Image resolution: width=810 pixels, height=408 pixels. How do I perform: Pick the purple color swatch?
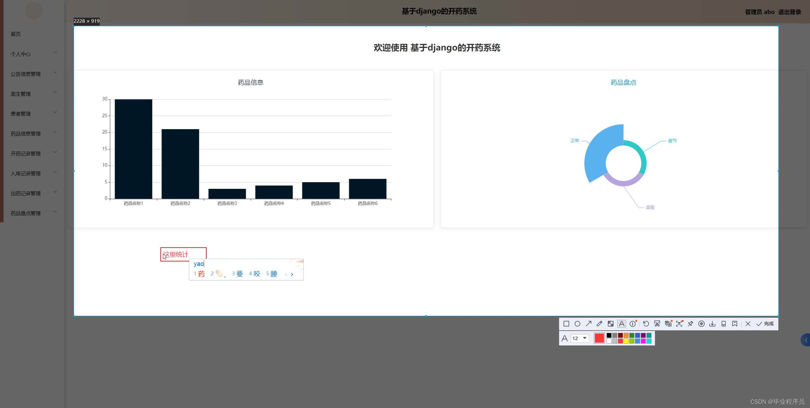pyautogui.click(x=643, y=335)
